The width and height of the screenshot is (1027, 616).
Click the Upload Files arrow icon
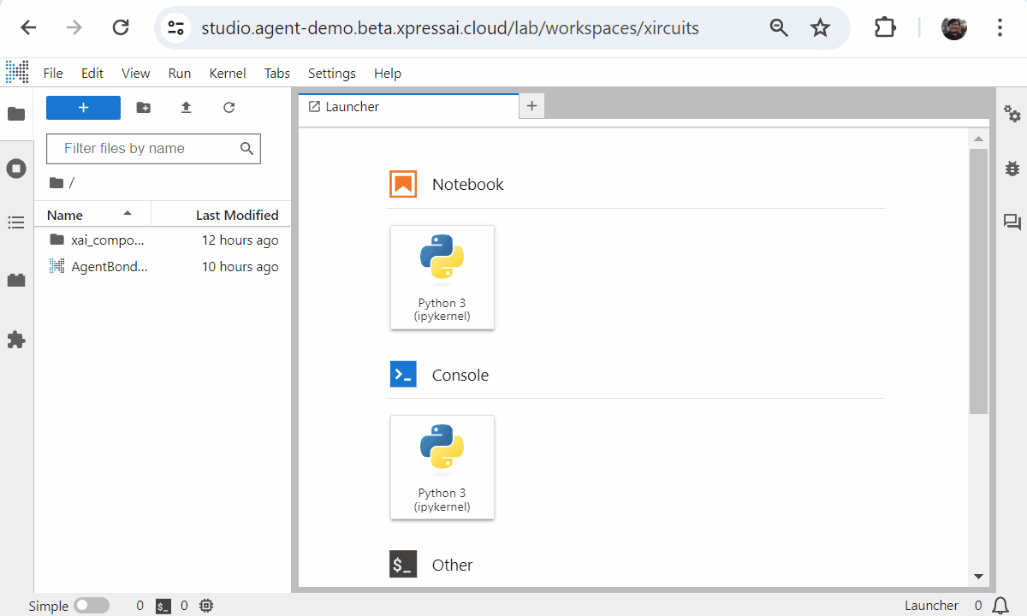pyautogui.click(x=186, y=108)
